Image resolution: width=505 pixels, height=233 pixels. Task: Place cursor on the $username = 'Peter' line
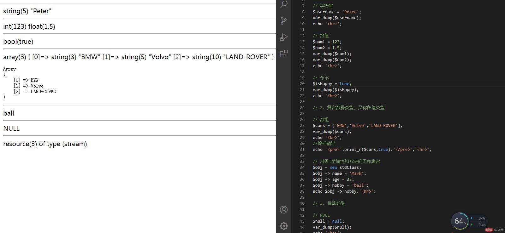pyautogui.click(x=337, y=12)
